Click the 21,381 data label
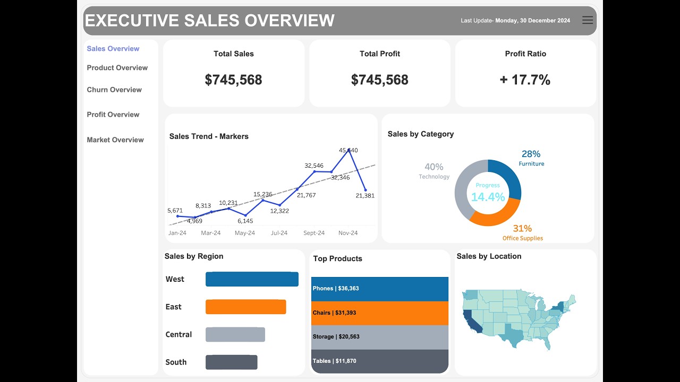The image size is (680, 382). pyautogui.click(x=365, y=196)
